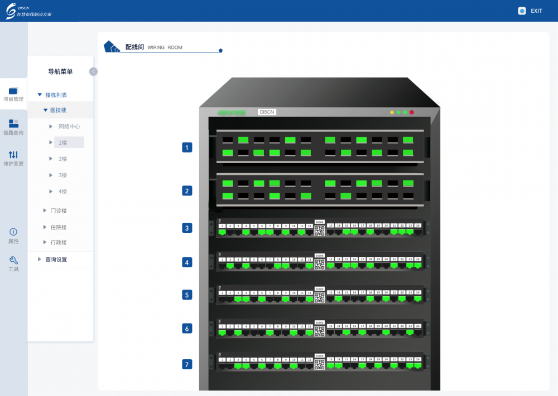Open the 链路查询 sidebar icon
The width and height of the screenshot is (558, 396).
pos(13,124)
